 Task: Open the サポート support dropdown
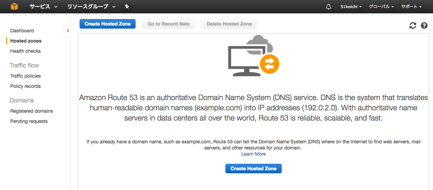tap(411, 6)
